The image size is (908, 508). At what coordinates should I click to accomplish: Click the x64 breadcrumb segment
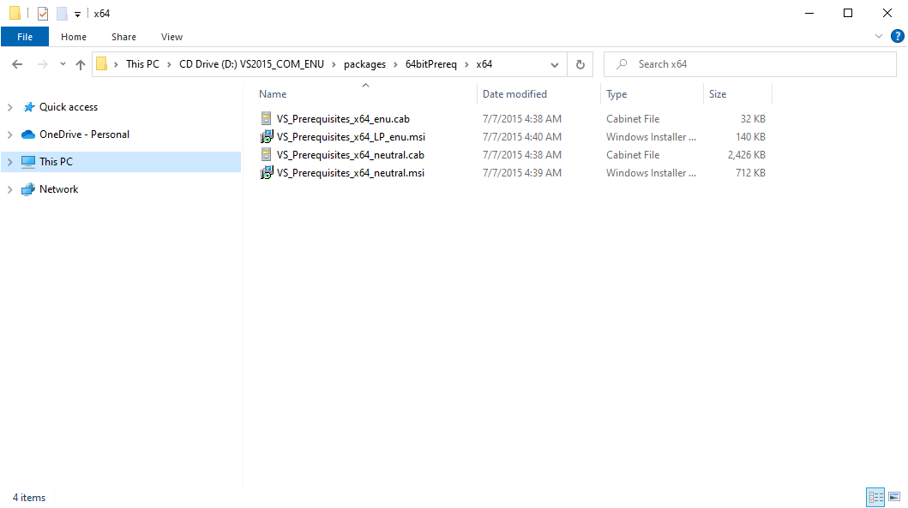[484, 64]
